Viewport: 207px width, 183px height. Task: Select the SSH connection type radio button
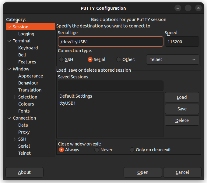click(61, 59)
